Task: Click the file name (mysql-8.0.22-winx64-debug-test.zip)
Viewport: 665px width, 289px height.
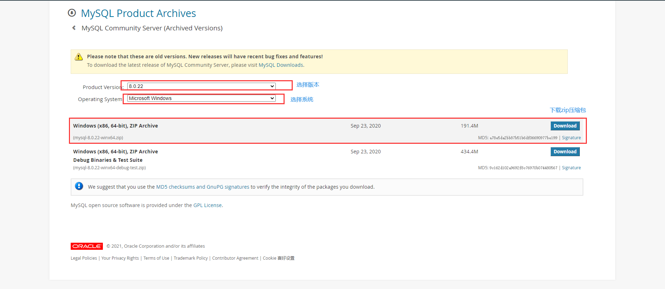Action: (x=109, y=168)
